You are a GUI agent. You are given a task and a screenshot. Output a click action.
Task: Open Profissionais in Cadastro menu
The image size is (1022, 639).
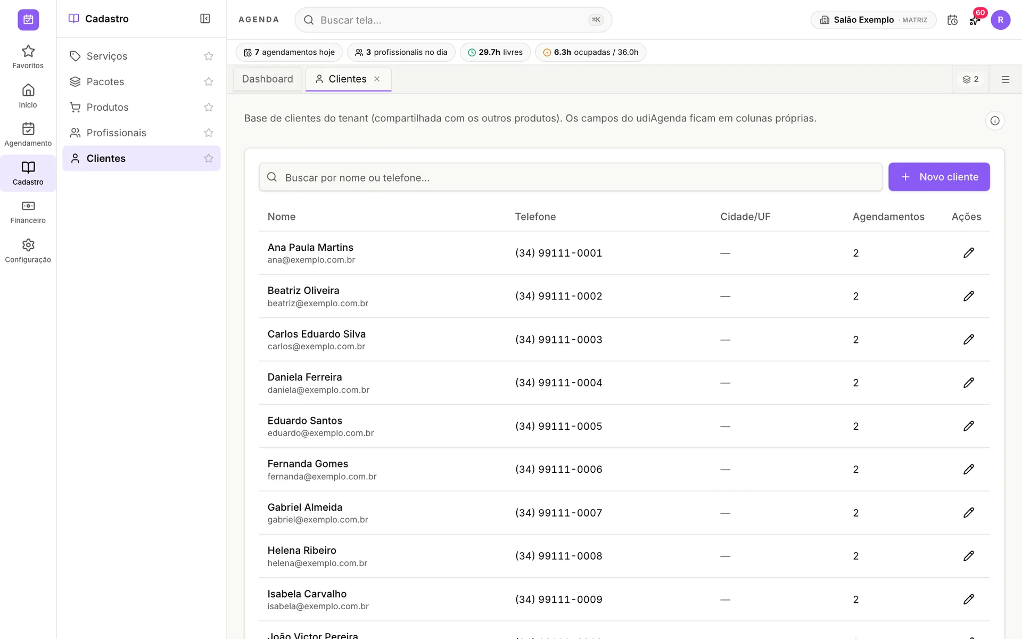tap(133, 133)
